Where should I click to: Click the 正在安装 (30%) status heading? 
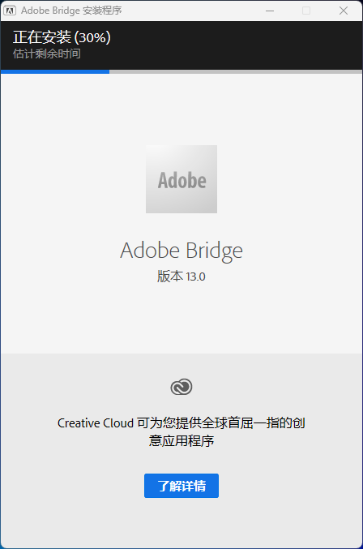[62, 37]
